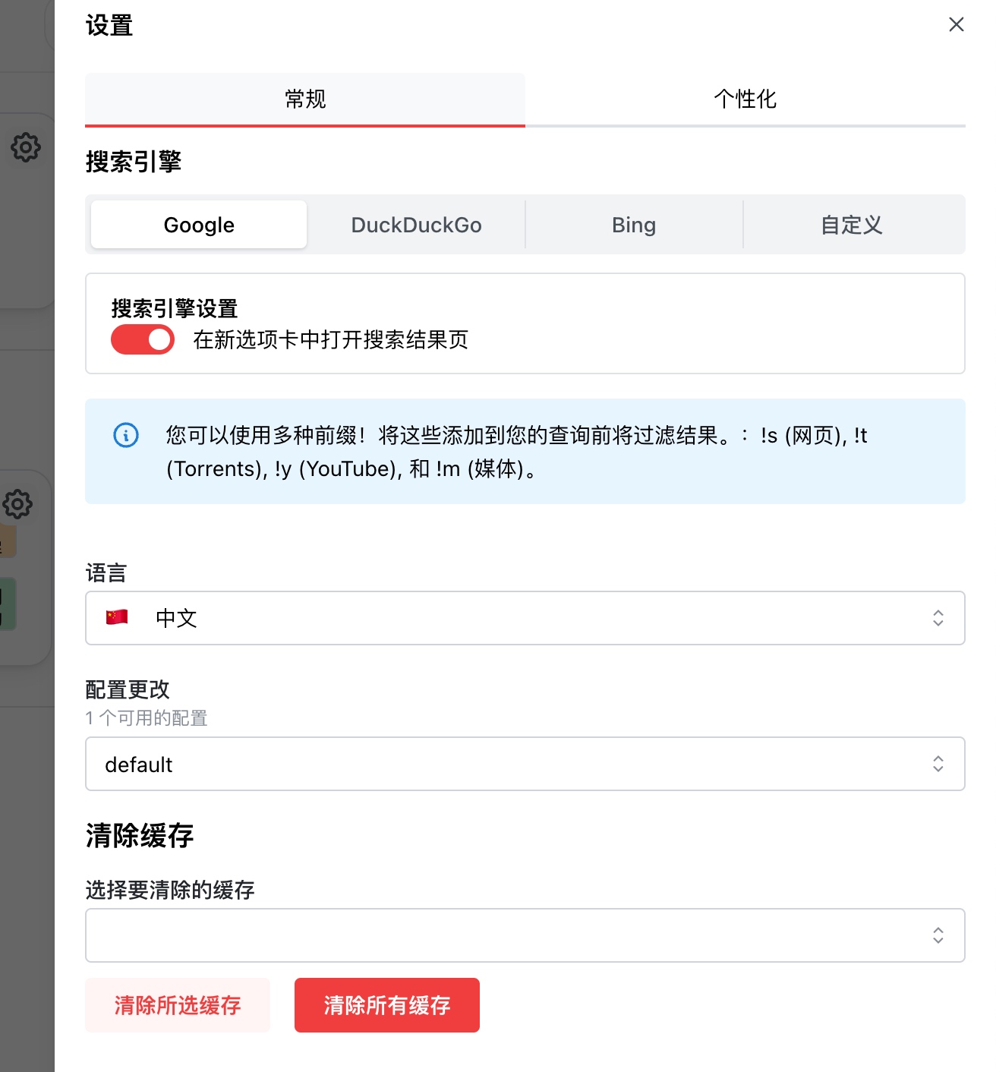
Task: Select the 自定义 search engine option
Action: (852, 225)
